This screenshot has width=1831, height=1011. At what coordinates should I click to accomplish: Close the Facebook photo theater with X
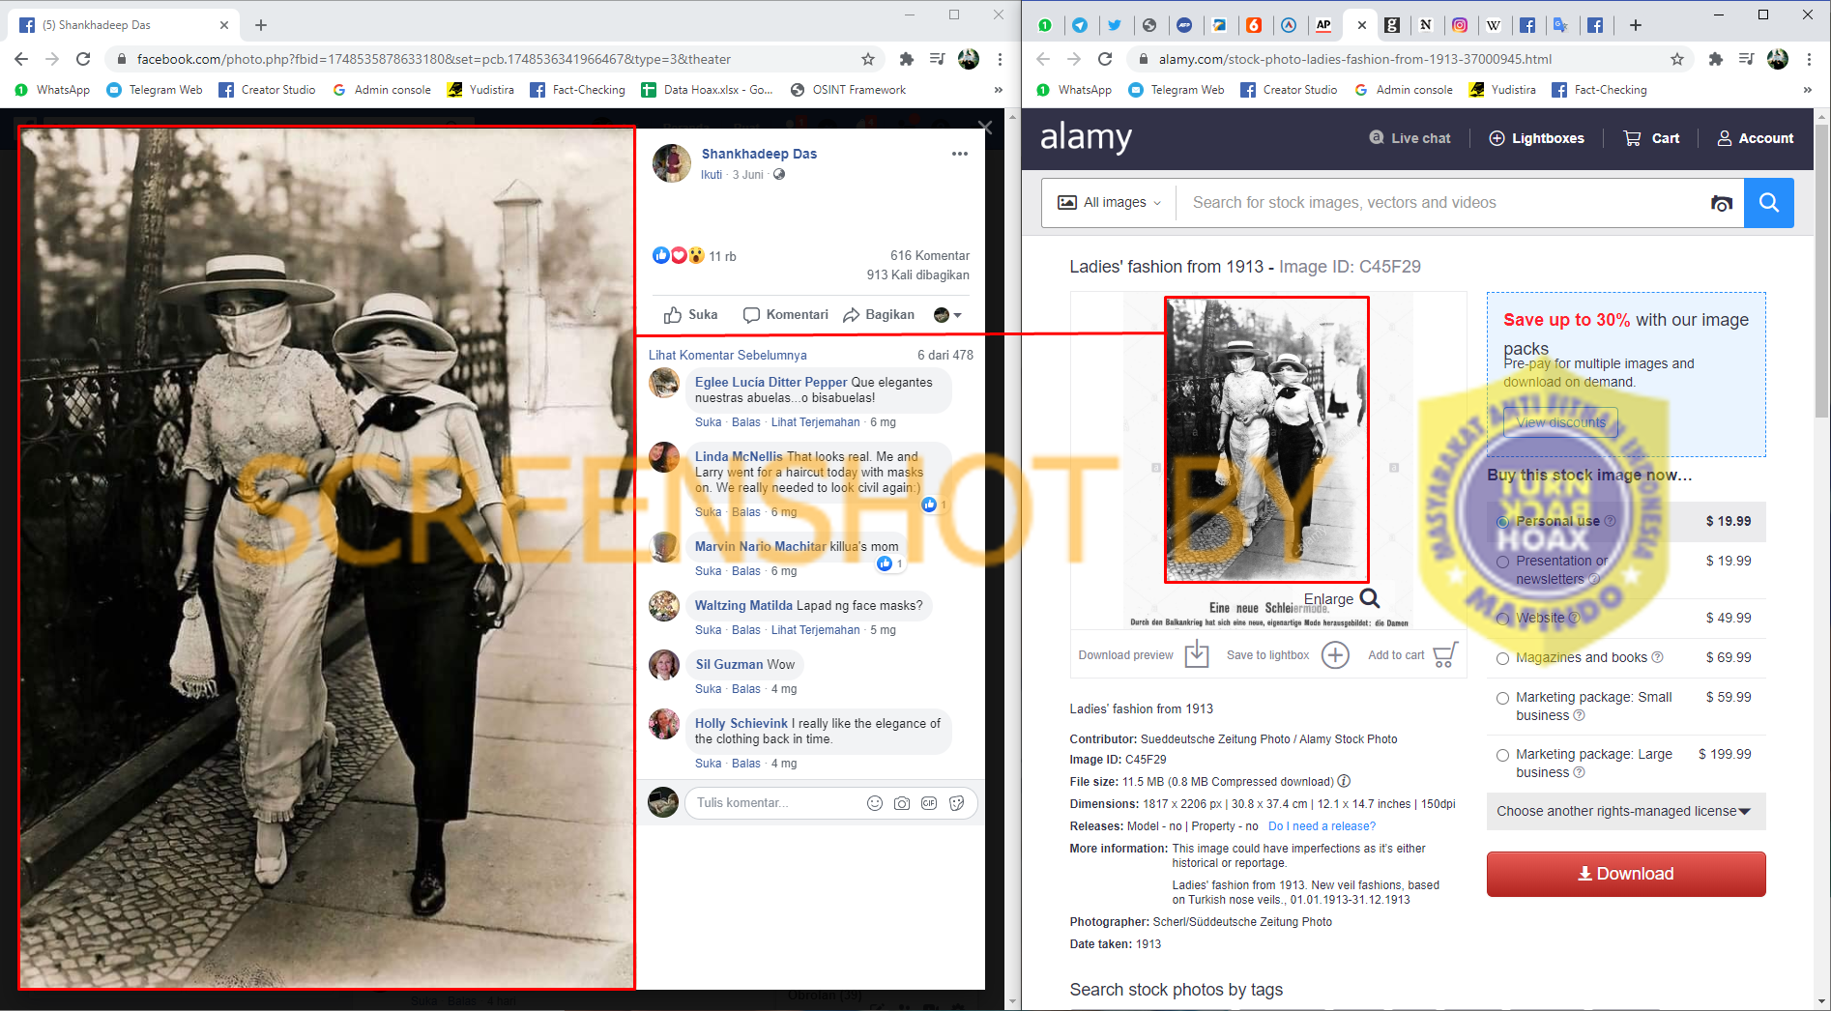(x=985, y=128)
